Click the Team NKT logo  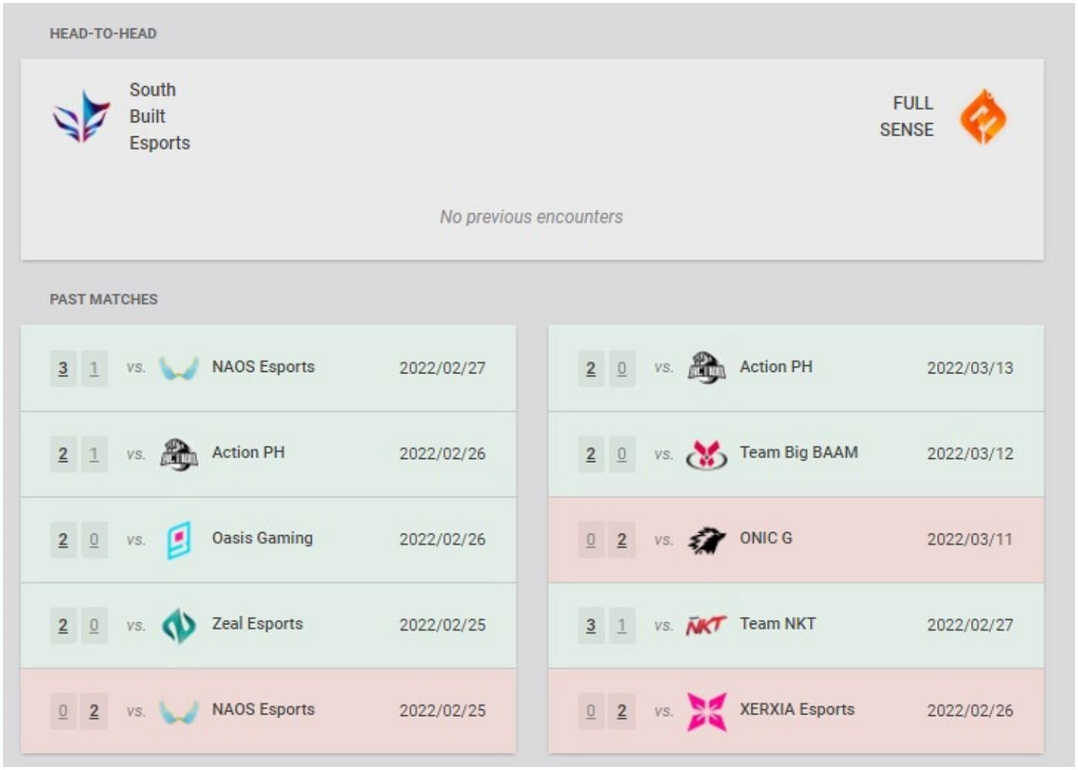(x=706, y=625)
